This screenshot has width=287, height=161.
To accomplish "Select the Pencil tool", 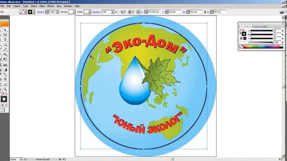I will pos(5,49).
